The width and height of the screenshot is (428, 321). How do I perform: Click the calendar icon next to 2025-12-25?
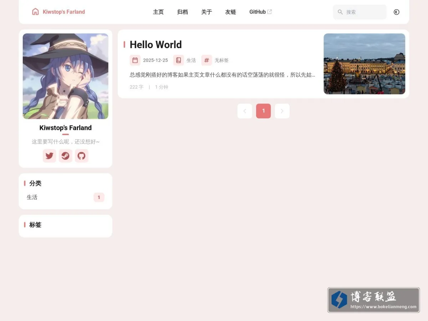pos(135,60)
